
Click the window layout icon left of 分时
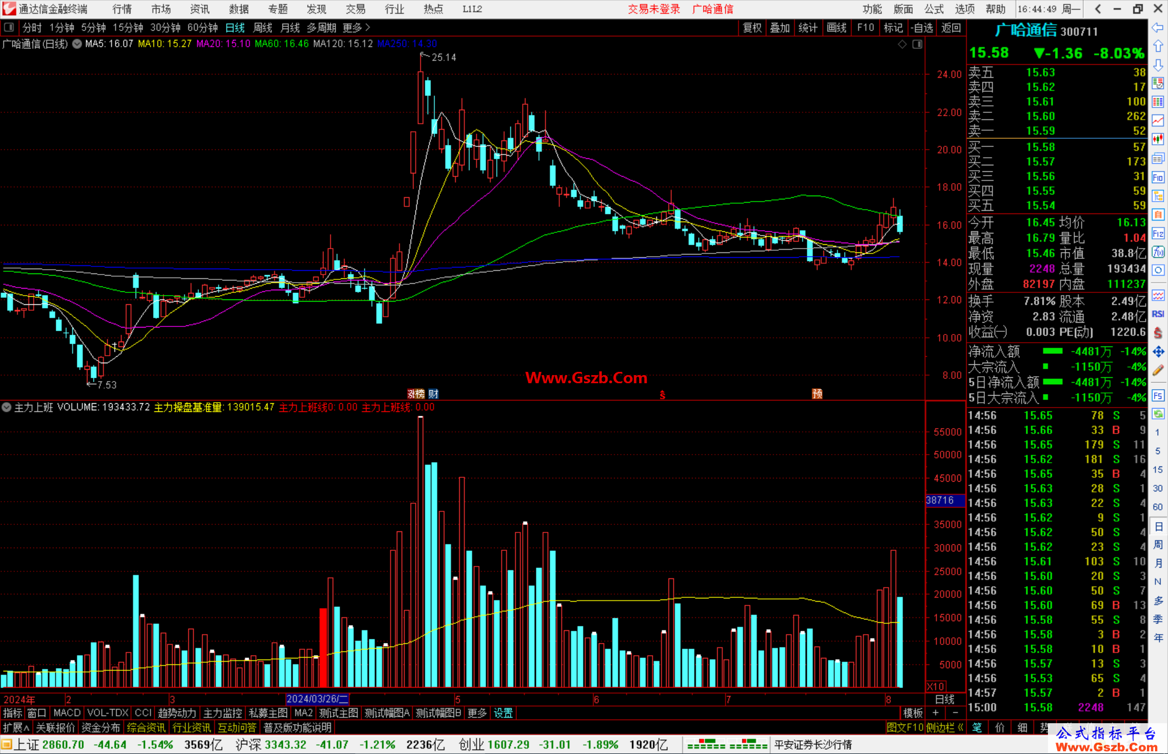pyautogui.click(x=9, y=27)
